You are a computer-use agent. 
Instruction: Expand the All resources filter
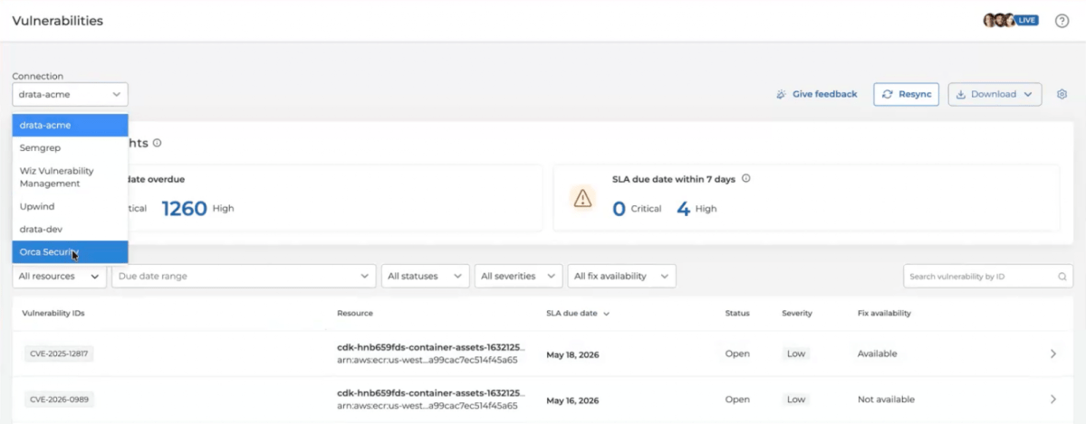[59, 276]
